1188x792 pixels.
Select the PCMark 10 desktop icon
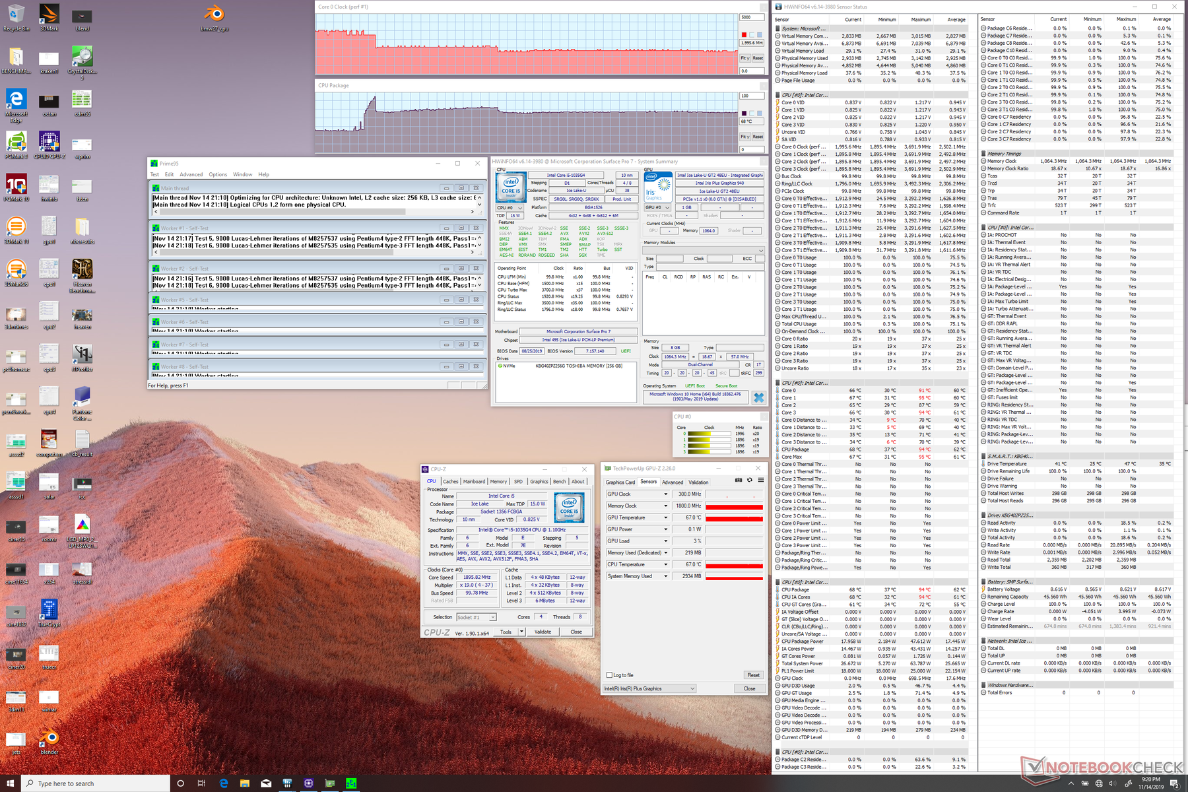coord(16,188)
